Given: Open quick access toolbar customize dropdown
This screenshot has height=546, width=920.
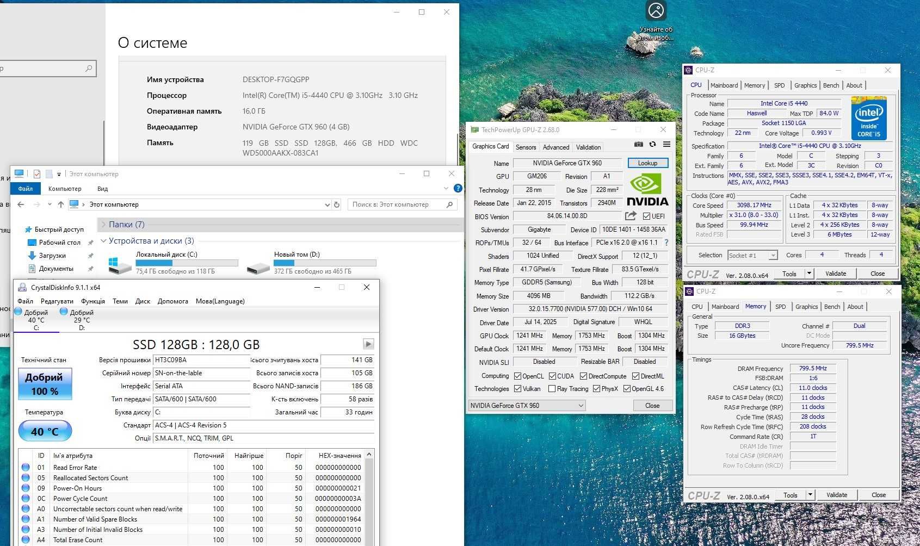Looking at the screenshot, I should (x=59, y=175).
